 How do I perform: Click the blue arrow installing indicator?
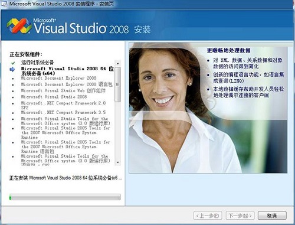tap(12, 69)
